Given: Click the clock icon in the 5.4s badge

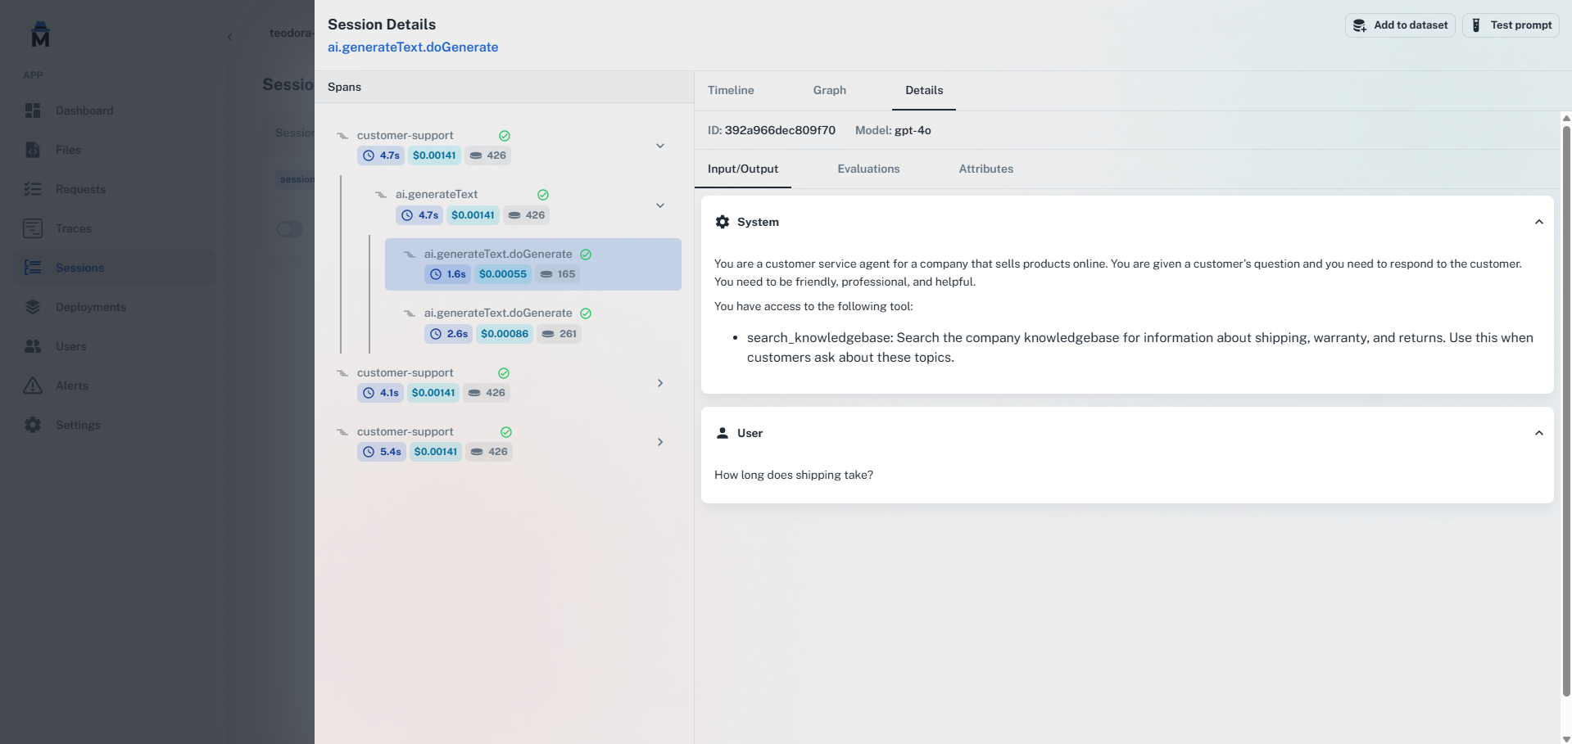Looking at the screenshot, I should click(369, 452).
